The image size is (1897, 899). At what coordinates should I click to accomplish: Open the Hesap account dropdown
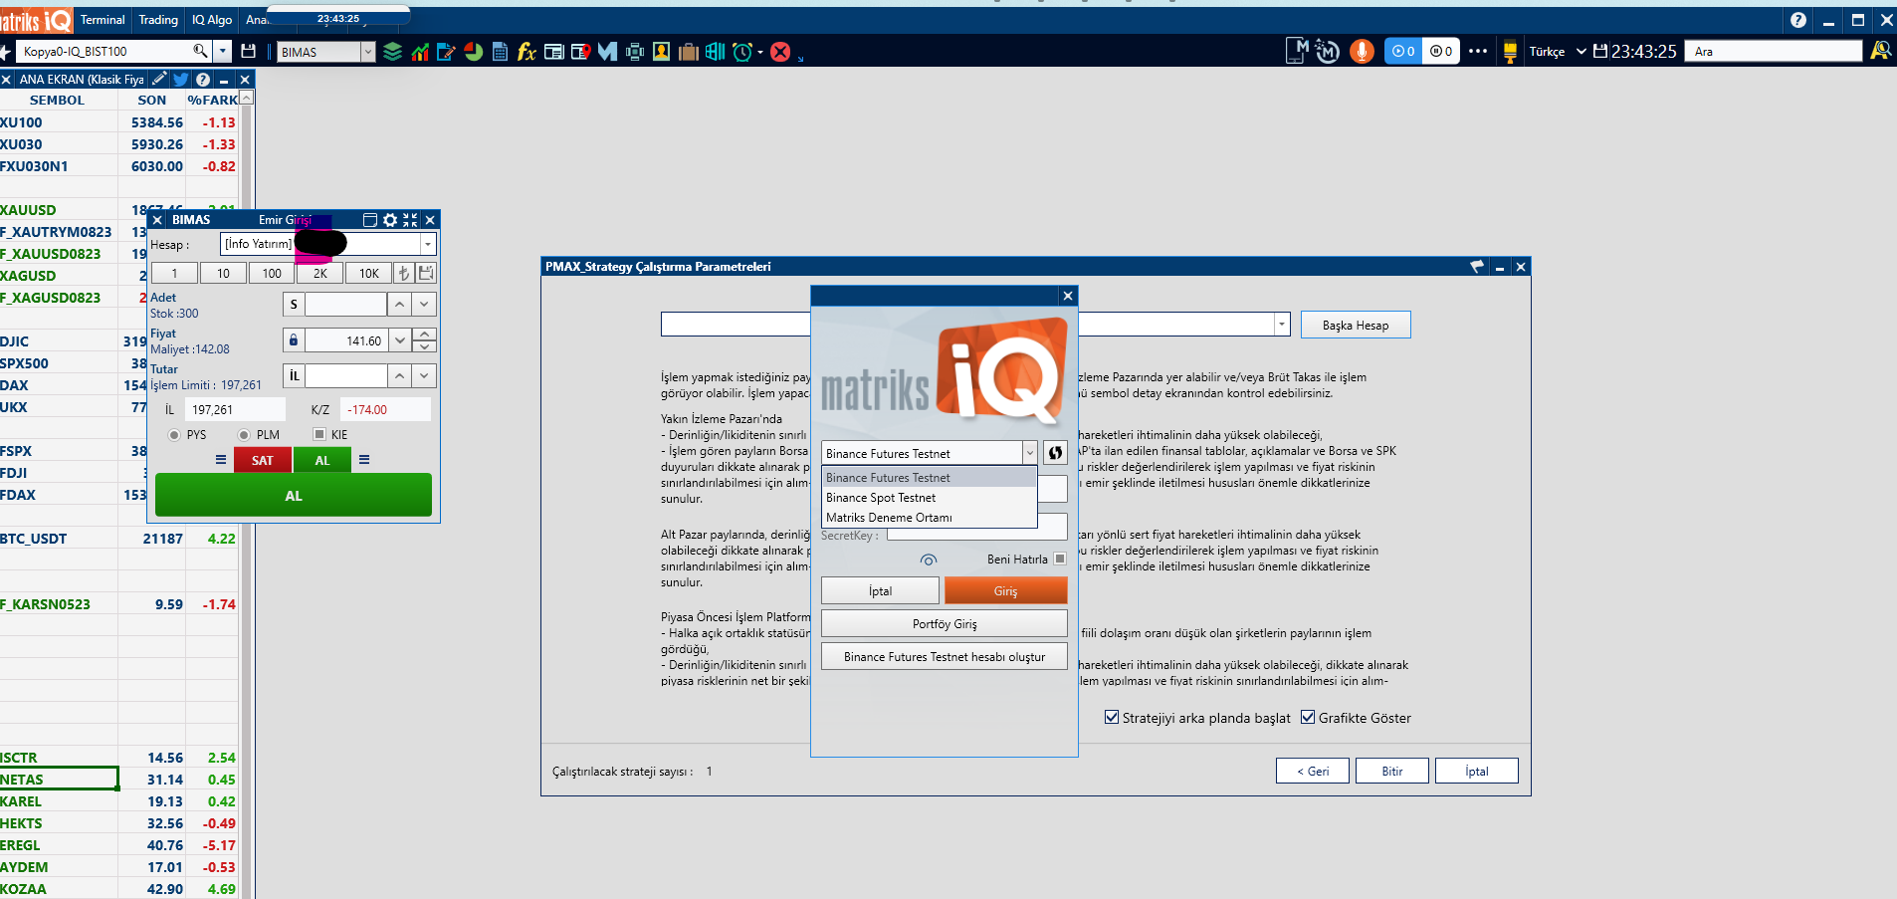(428, 244)
